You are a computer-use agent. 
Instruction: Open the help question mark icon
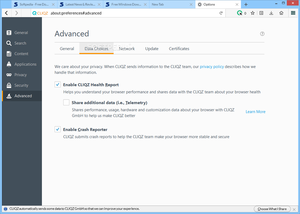click(x=262, y=34)
